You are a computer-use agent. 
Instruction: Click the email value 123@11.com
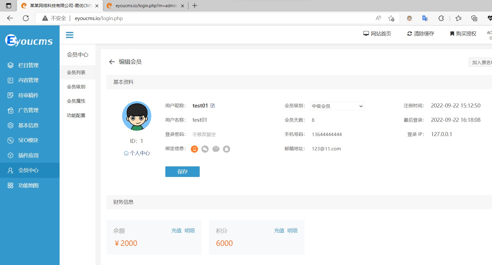click(326, 149)
